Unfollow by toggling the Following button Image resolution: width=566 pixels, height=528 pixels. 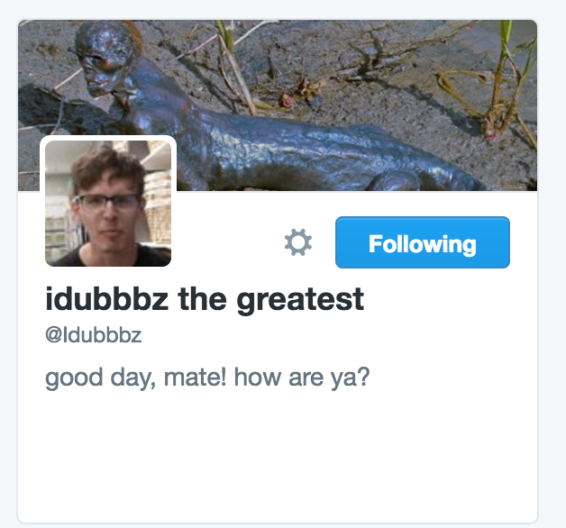[x=423, y=242]
